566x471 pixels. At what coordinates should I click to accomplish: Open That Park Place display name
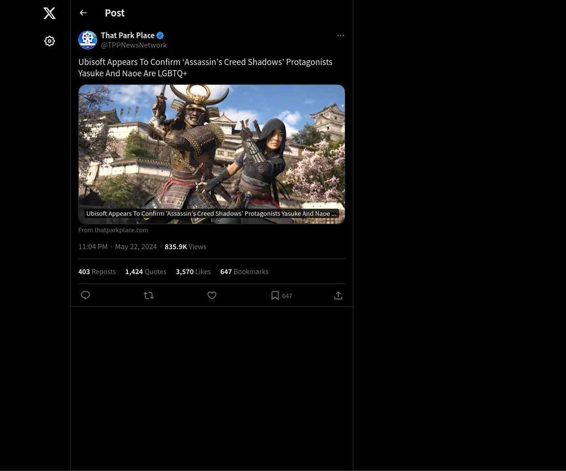pyautogui.click(x=127, y=35)
